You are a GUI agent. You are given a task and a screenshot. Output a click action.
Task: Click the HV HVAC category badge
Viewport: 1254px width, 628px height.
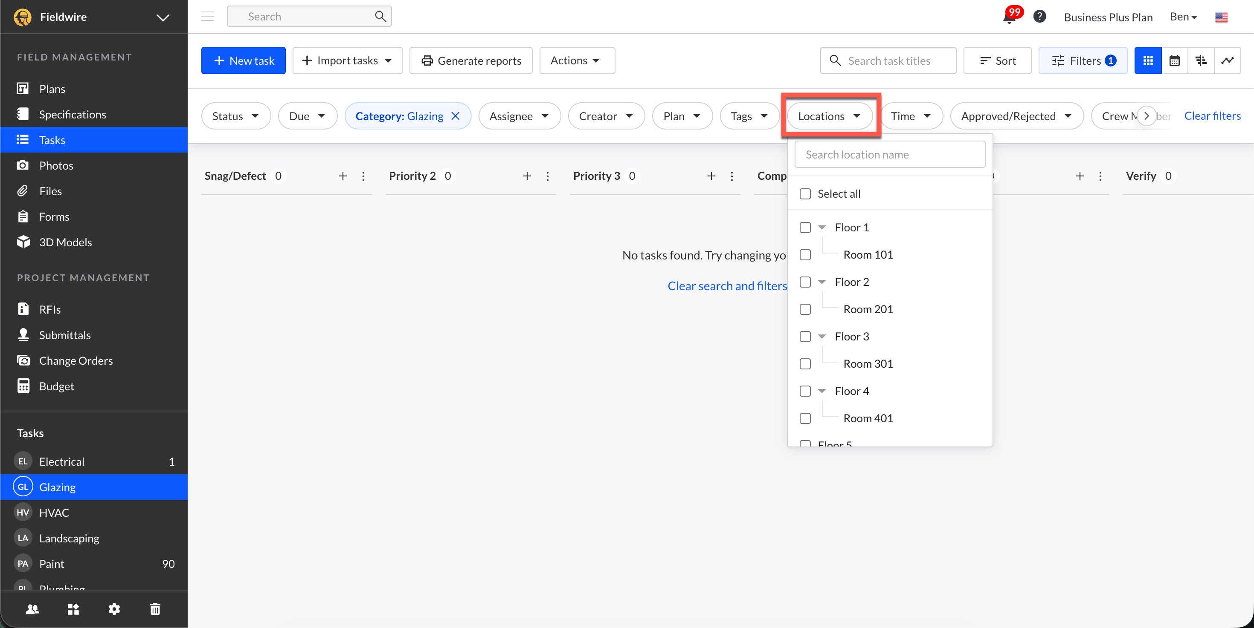22,512
